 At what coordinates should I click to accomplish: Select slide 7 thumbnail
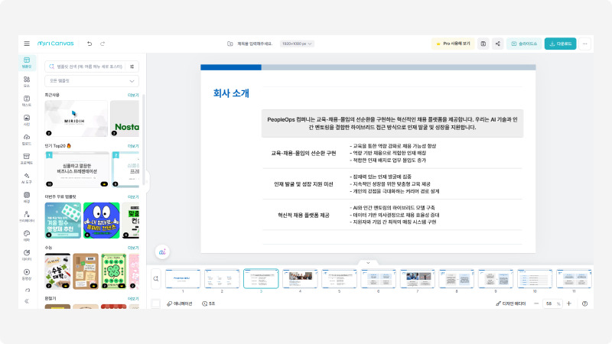click(417, 279)
